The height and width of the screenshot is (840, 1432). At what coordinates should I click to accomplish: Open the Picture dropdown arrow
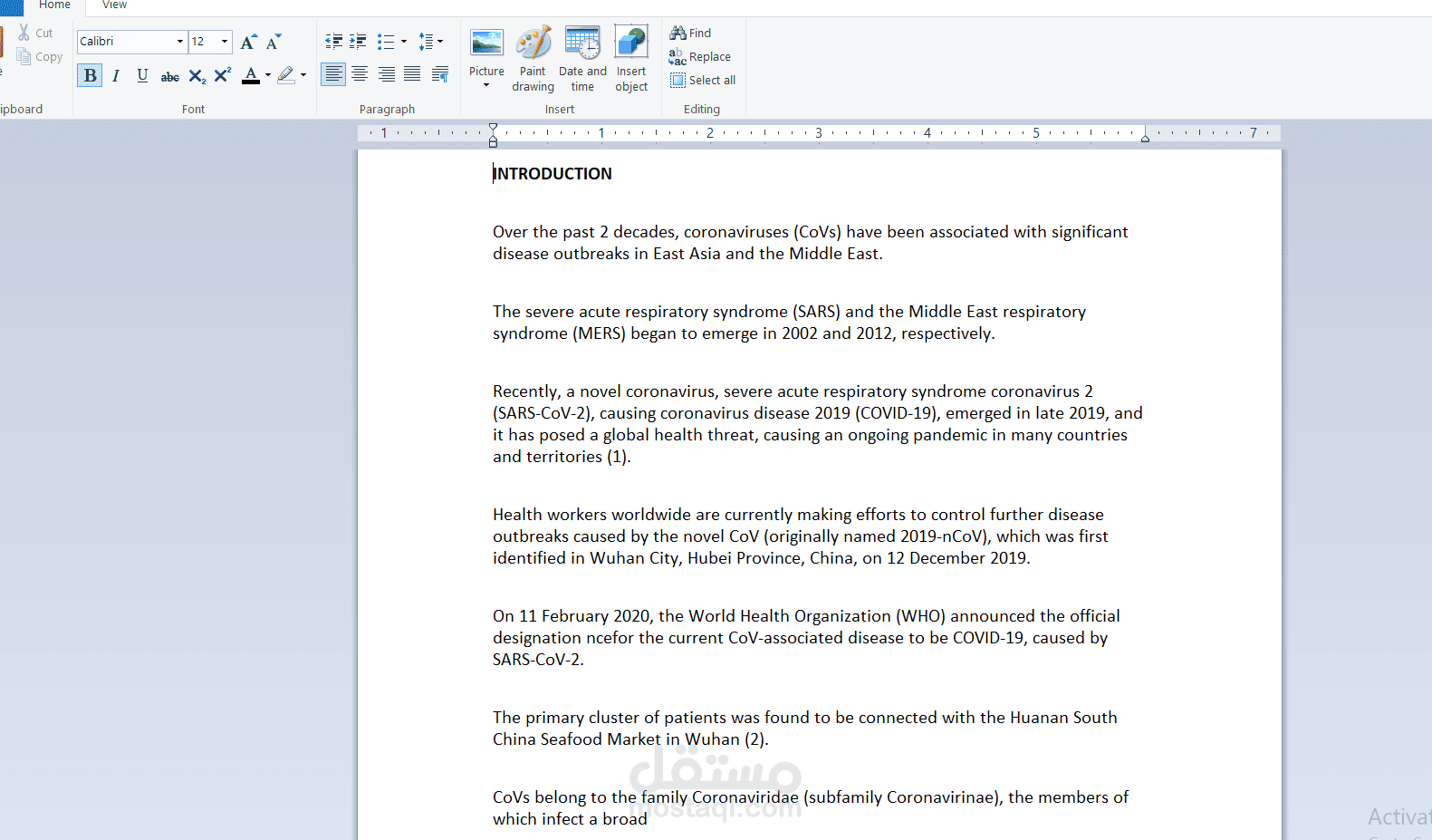pos(486,86)
